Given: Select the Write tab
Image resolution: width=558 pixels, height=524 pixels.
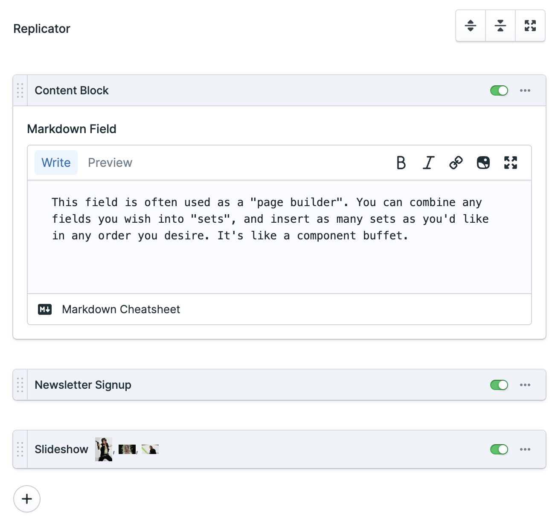Looking at the screenshot, I should click(56, 163).
